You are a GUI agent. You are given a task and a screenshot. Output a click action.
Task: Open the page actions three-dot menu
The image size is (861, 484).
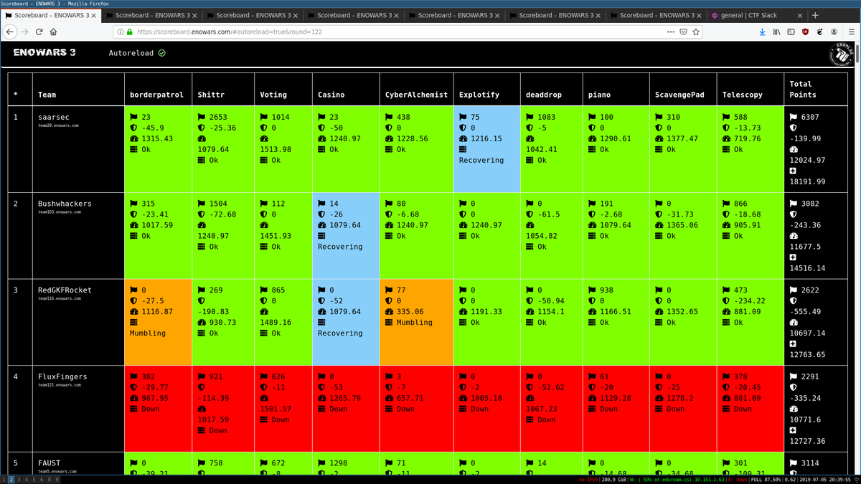click(x=670, y=32)
